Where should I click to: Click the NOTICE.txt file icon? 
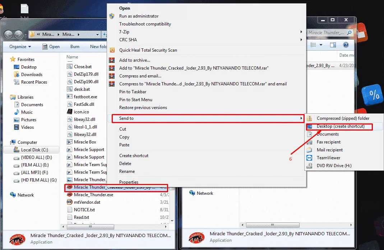coord(70,210)
